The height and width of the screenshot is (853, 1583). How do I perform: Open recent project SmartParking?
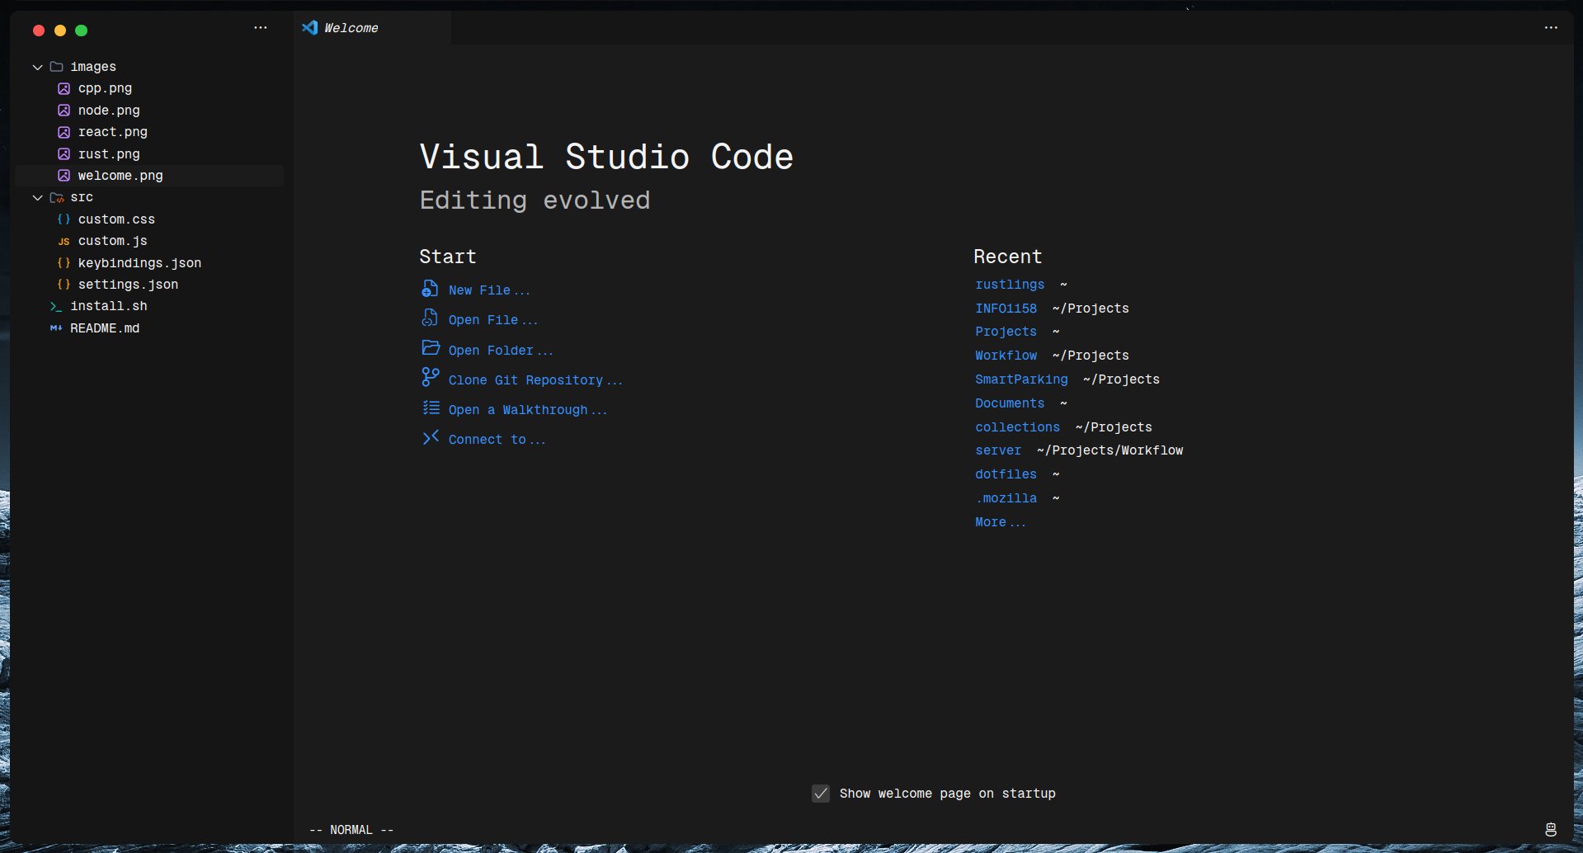1021,379
